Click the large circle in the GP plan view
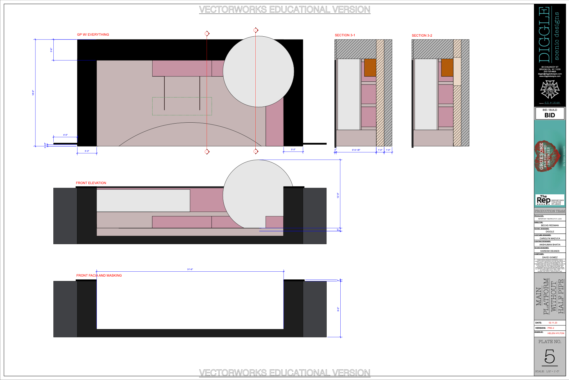The width and height of the screenshot is (569, 380). [258, 71]
